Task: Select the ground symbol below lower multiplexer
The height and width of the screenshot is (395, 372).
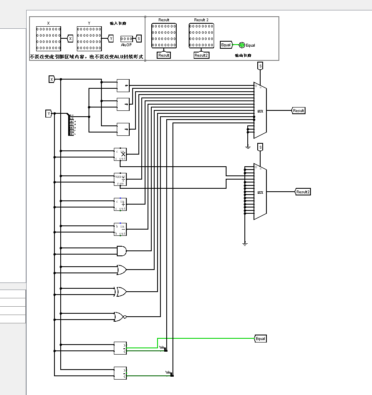Action: tap(245, 244)
